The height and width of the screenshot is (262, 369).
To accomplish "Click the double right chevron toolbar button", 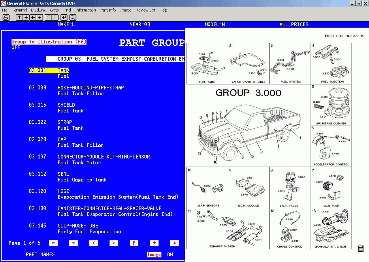I will pos(55,18).
